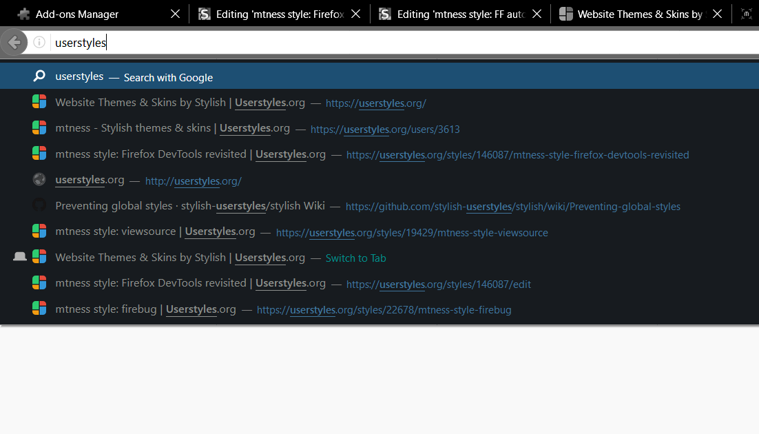The height and width of the screenshot is (434, 759).
Task: Open the styles/146087/edit URL suggestion
Action: pos(439,285)
